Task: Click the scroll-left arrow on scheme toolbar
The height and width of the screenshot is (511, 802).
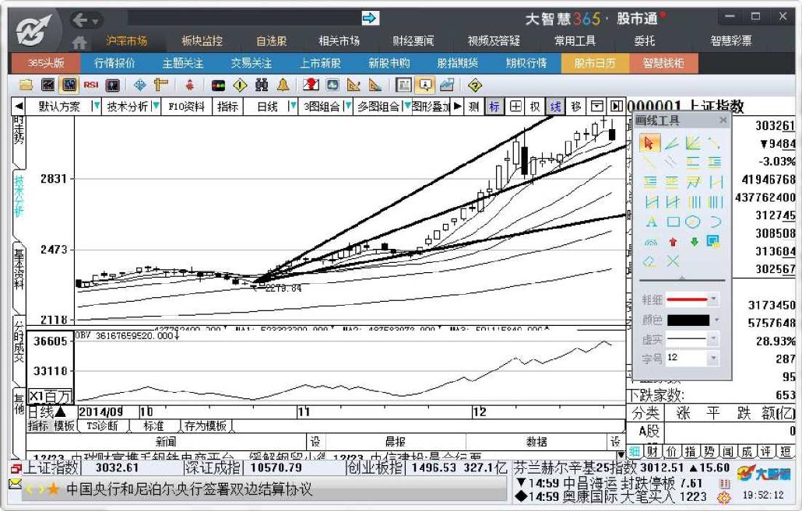Action: point(19,107)
